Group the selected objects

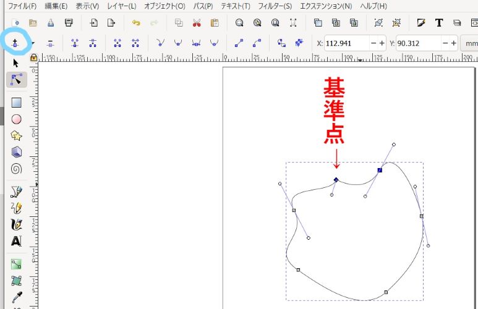(x=378, y=22)
